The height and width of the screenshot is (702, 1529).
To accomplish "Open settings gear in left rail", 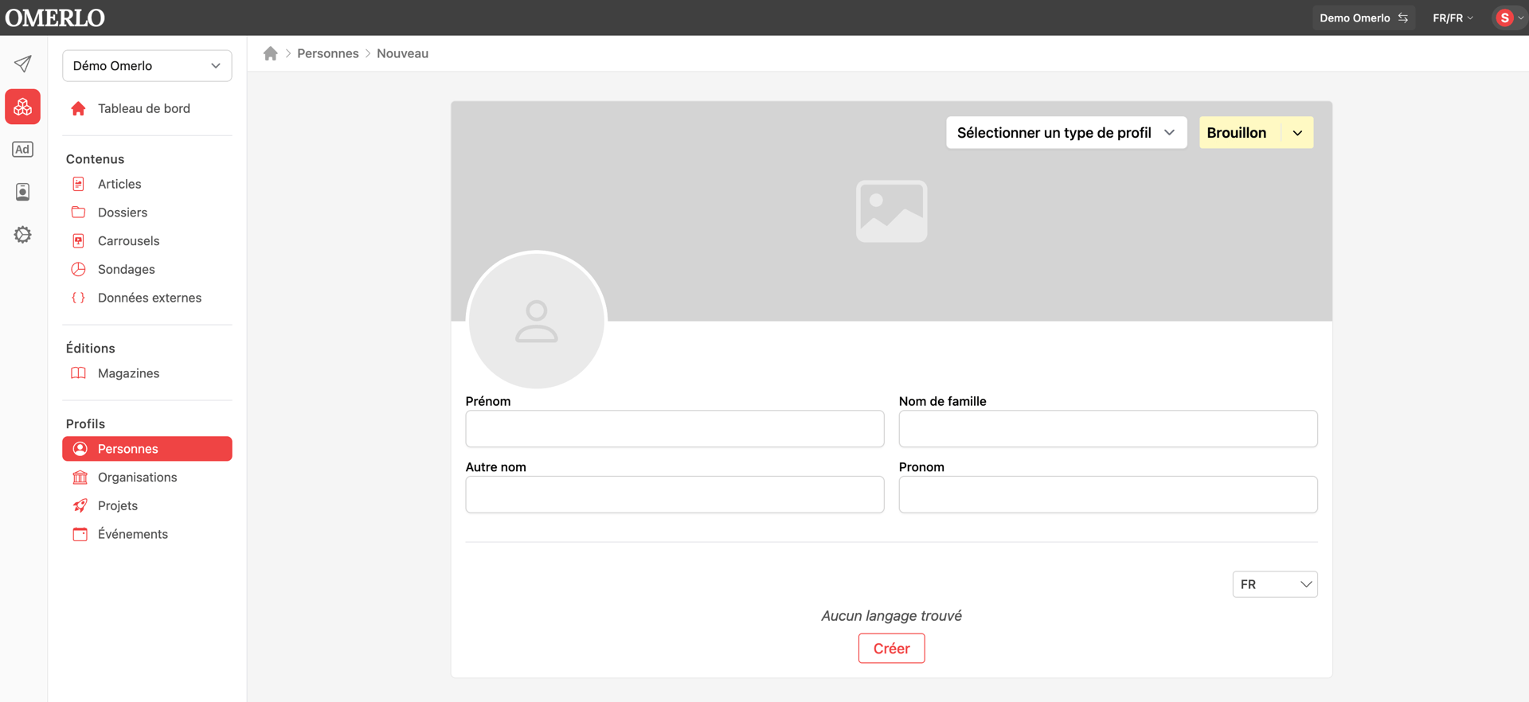I will tap(23, 235).
